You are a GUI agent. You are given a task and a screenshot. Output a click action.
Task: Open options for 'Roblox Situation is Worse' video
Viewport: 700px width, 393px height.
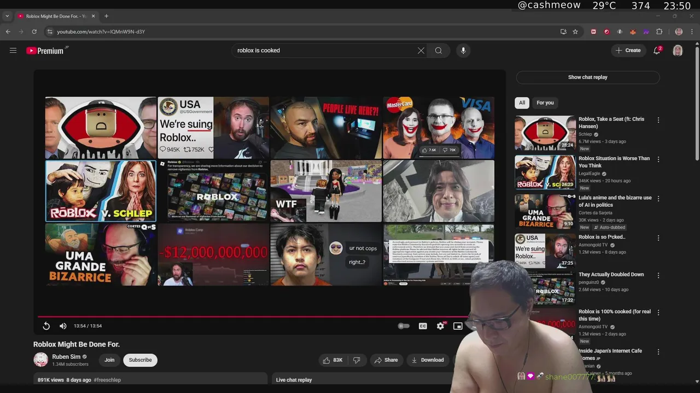point(658,159)
